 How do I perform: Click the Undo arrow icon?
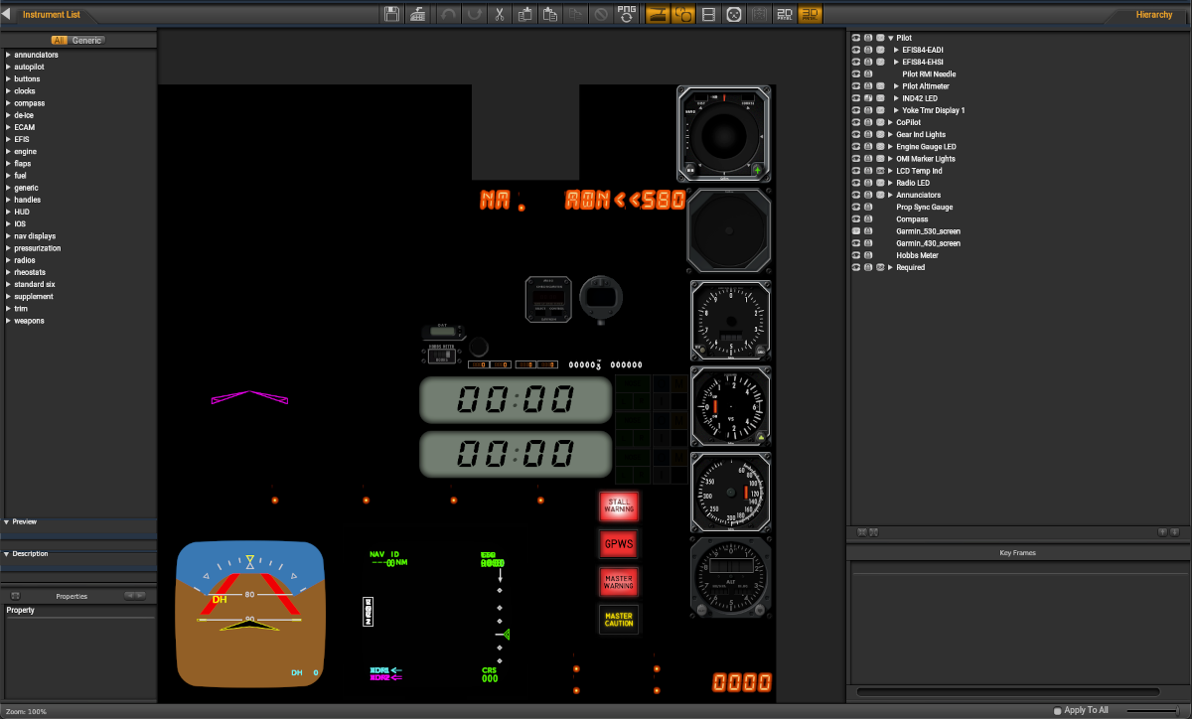click(449, 15)
